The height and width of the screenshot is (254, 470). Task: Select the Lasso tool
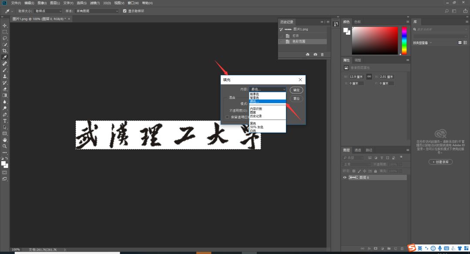[4, 38]
